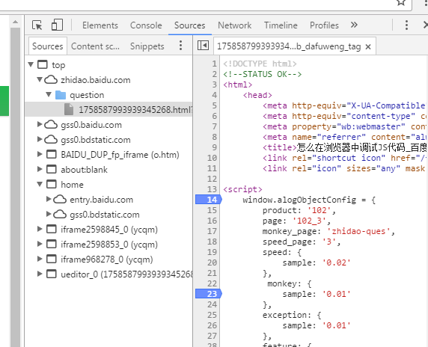Activate the inspect element picker icon
The height and width of the screenshot is (347, 428).
37,25
